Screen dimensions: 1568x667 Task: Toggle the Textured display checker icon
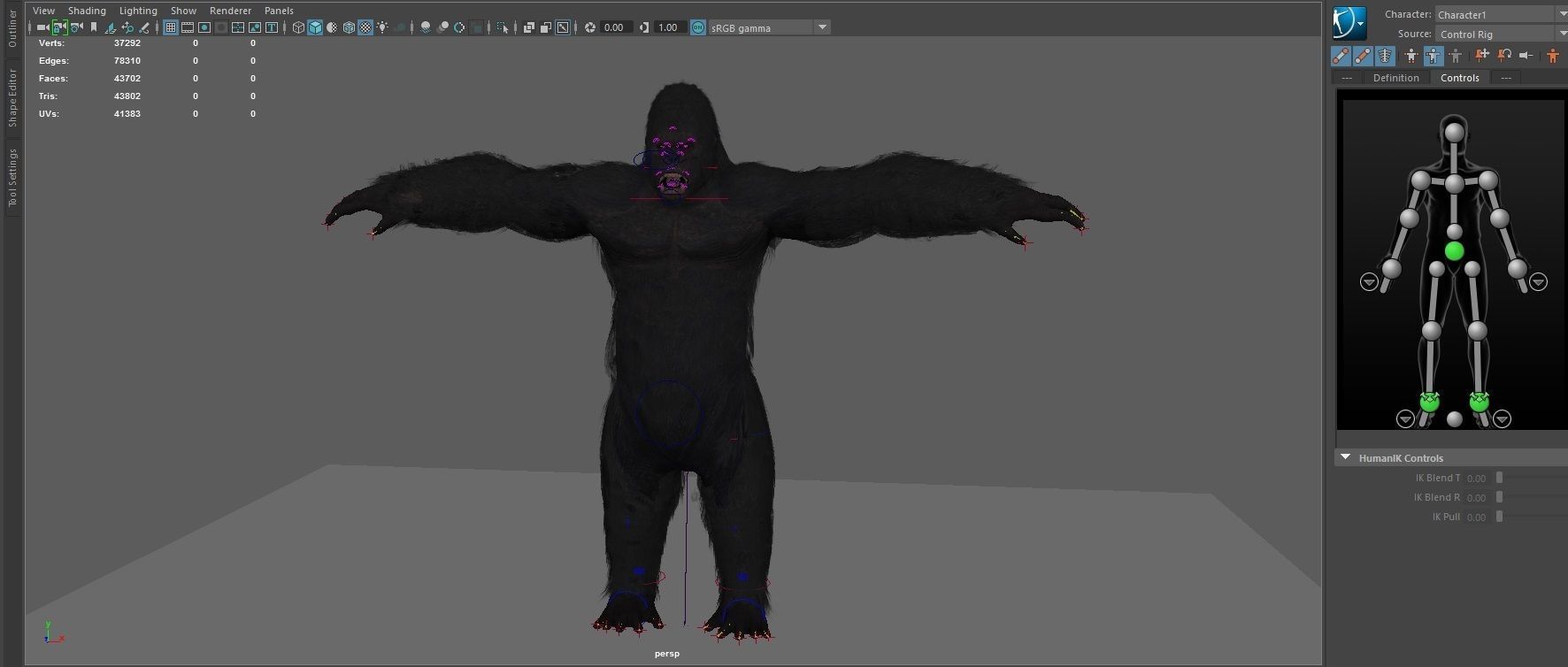click(365, 27)
